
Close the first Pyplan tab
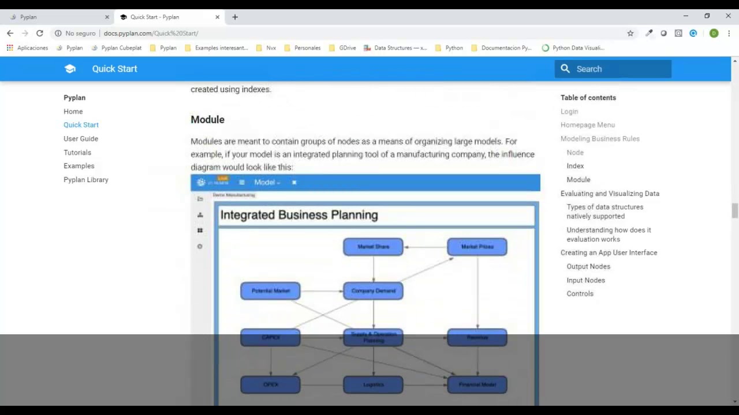[107, 17]
